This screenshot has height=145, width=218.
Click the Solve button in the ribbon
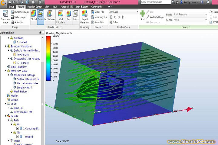click(114, 22)
